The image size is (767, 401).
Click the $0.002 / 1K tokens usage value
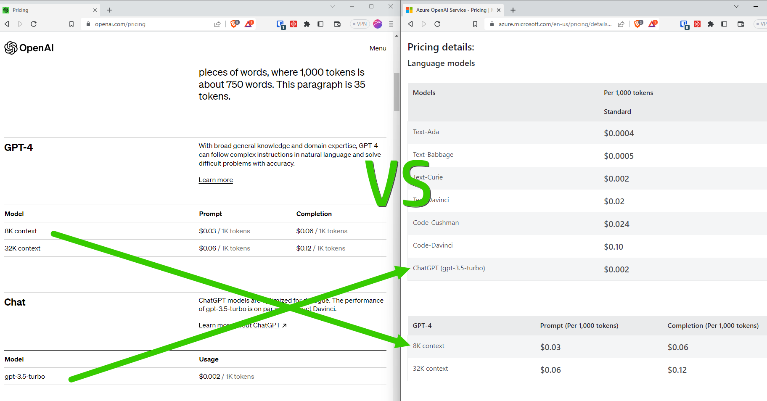[x=227, y=376]
